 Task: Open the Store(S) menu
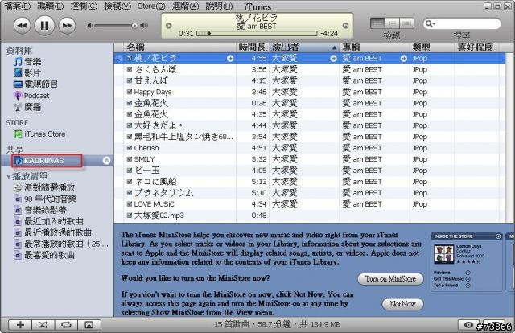[x=151, y=6]
